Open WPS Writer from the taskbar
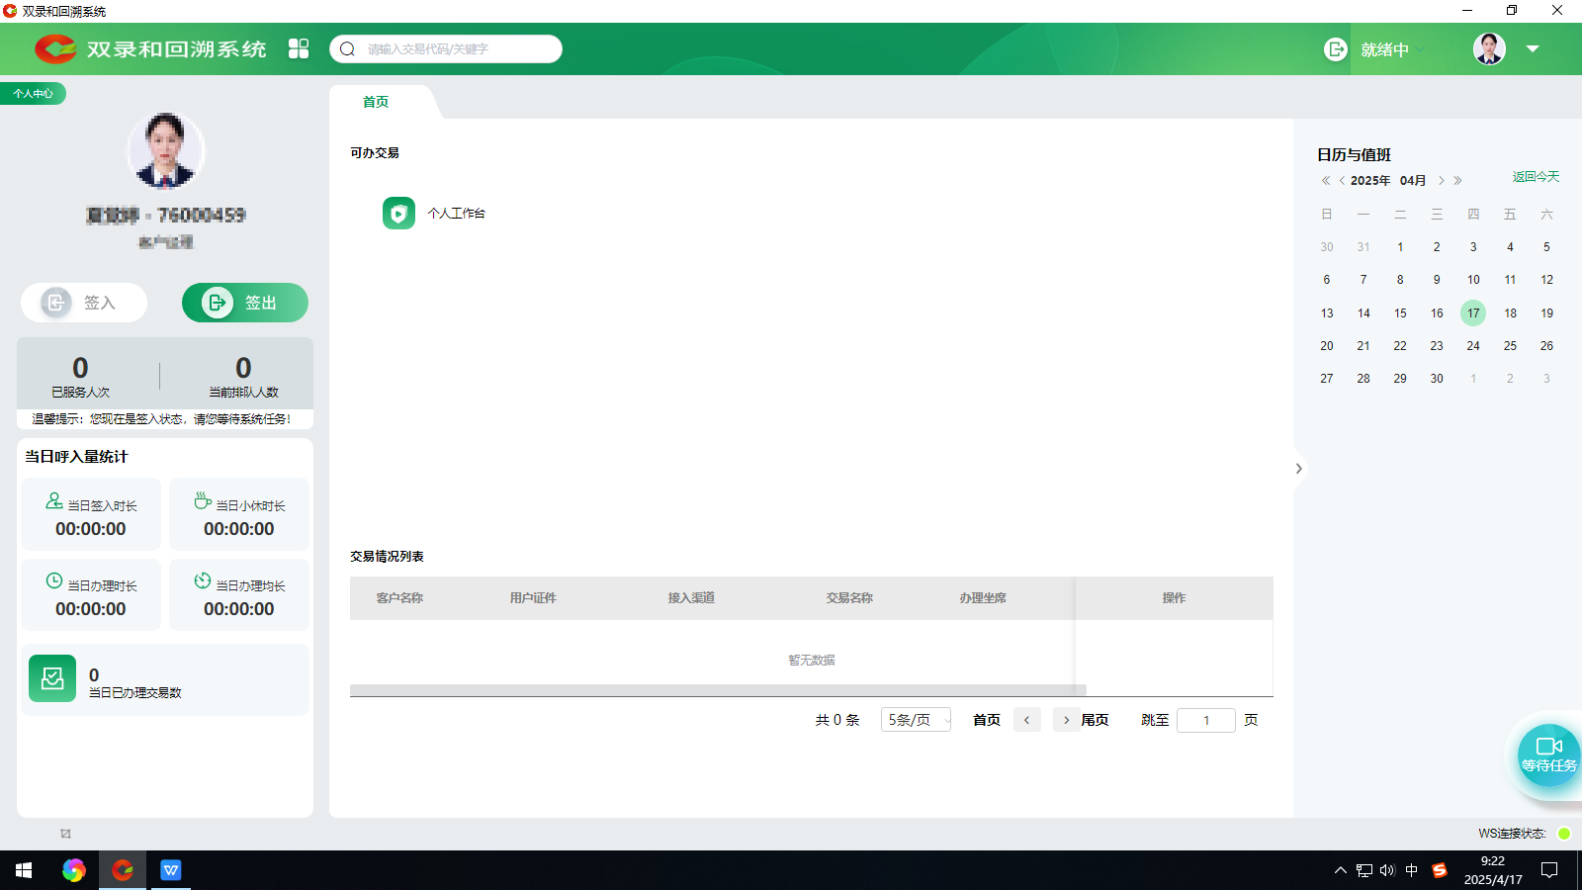This screenshot has height=890, width=1582. [x=171, y=870]
